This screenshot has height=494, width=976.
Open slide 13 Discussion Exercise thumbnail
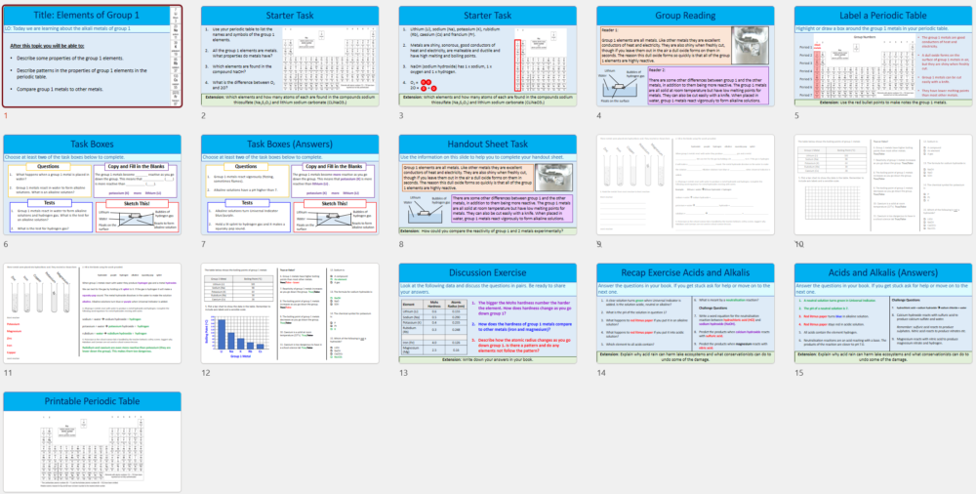coord(487,313)
